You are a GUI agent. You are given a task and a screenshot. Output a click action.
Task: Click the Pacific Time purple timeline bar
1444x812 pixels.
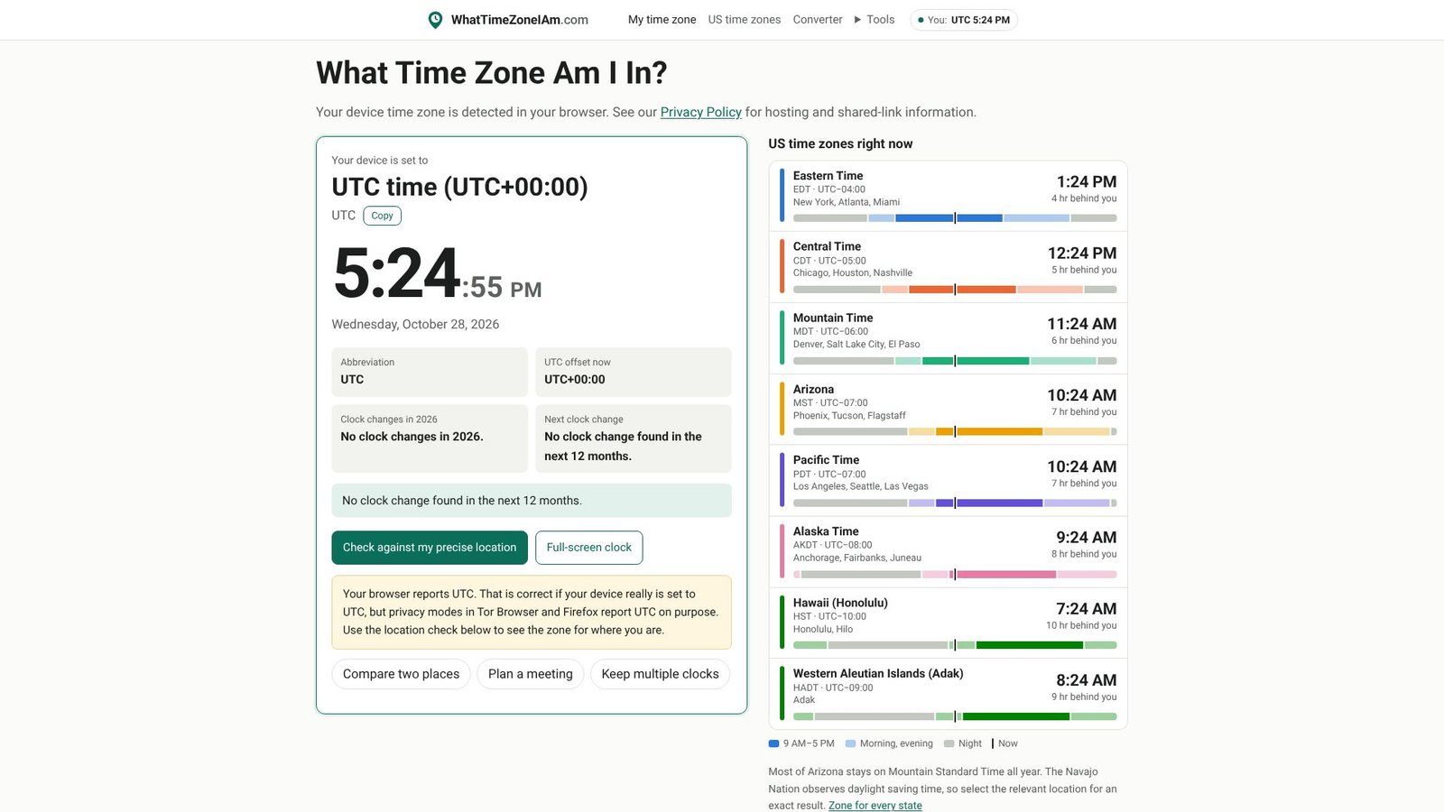tap(955, 503)
